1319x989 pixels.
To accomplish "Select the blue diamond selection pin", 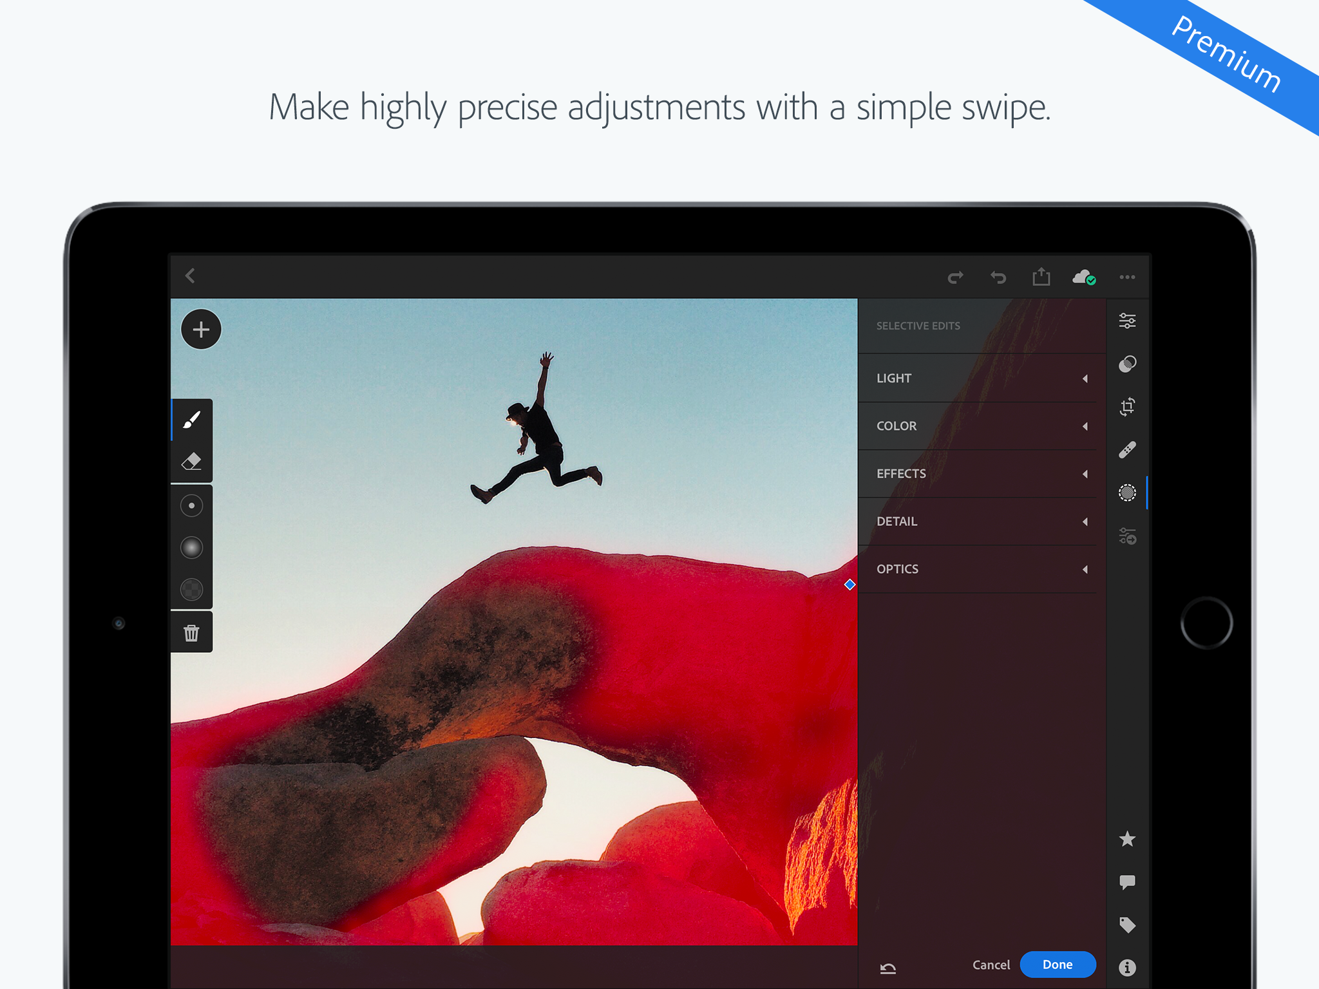I will tap(849, 584).
